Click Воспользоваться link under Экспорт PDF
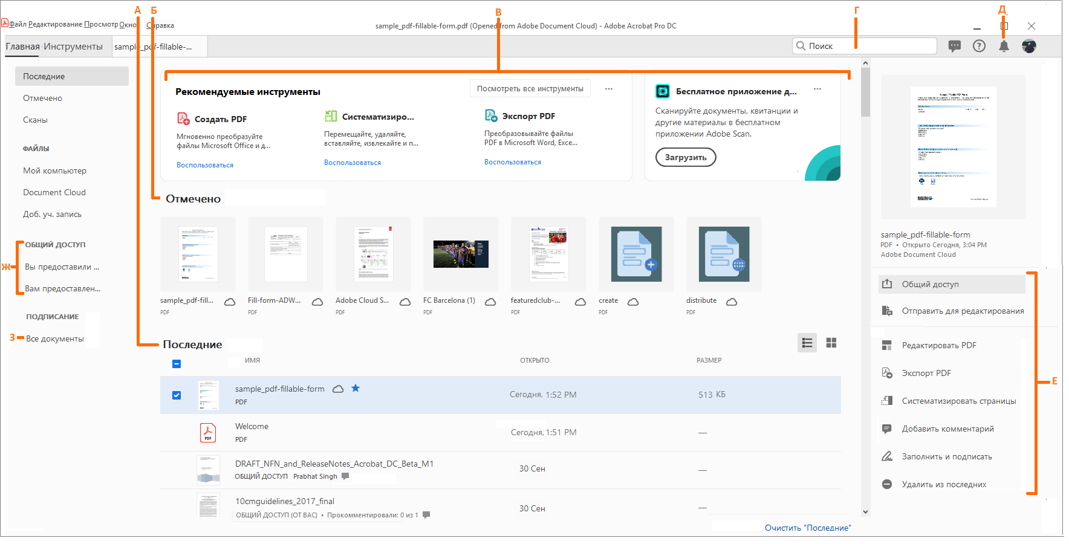 (x=513, y=162)
